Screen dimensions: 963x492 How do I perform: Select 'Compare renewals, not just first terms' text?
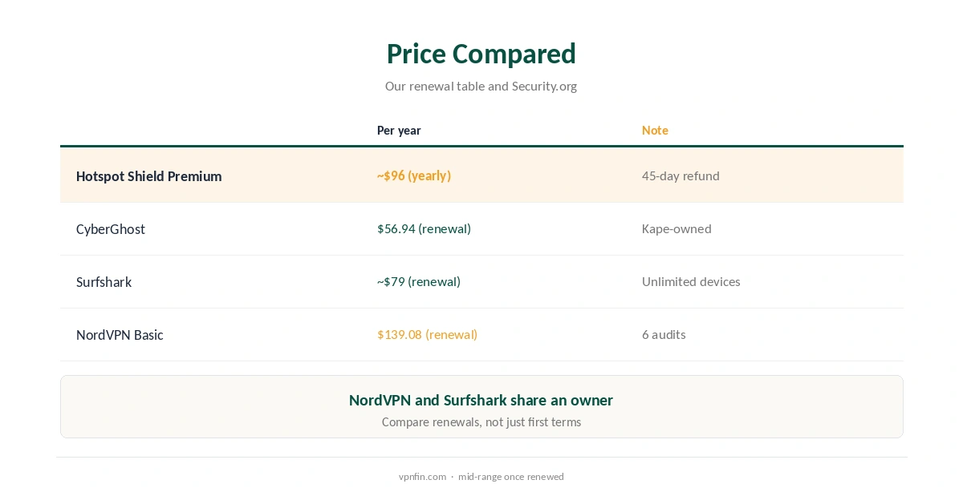[481, 422]
